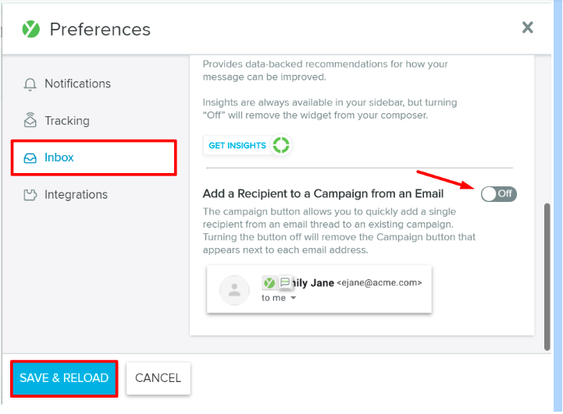This screenshot has height=414, width=563.
Task: Click the Yesware logo in header
Action: (x=31, y=29)
